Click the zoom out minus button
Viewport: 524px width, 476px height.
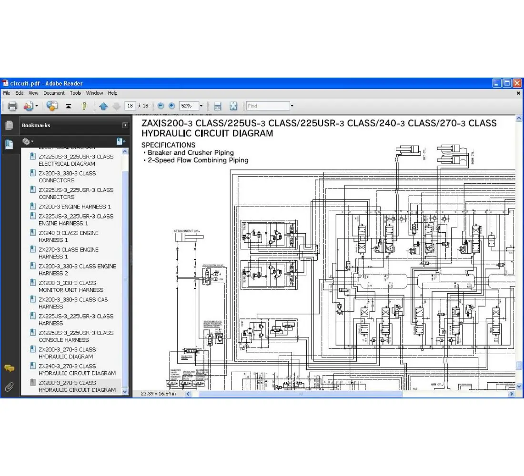pyautogui.click(x=161, y=106)
